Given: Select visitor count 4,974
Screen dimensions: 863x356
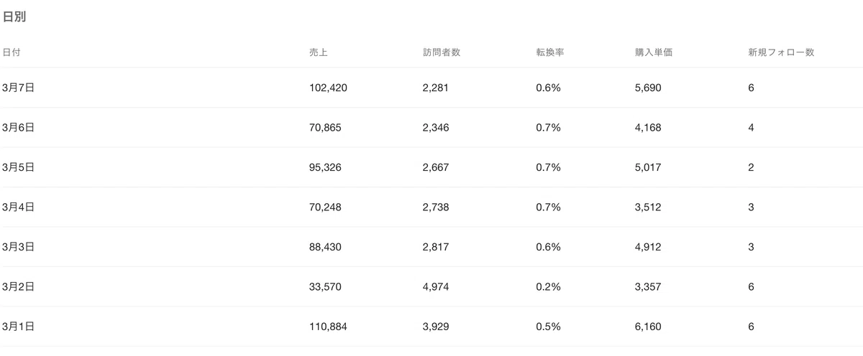Looking at the screenshot, I should tap(436, 287).
